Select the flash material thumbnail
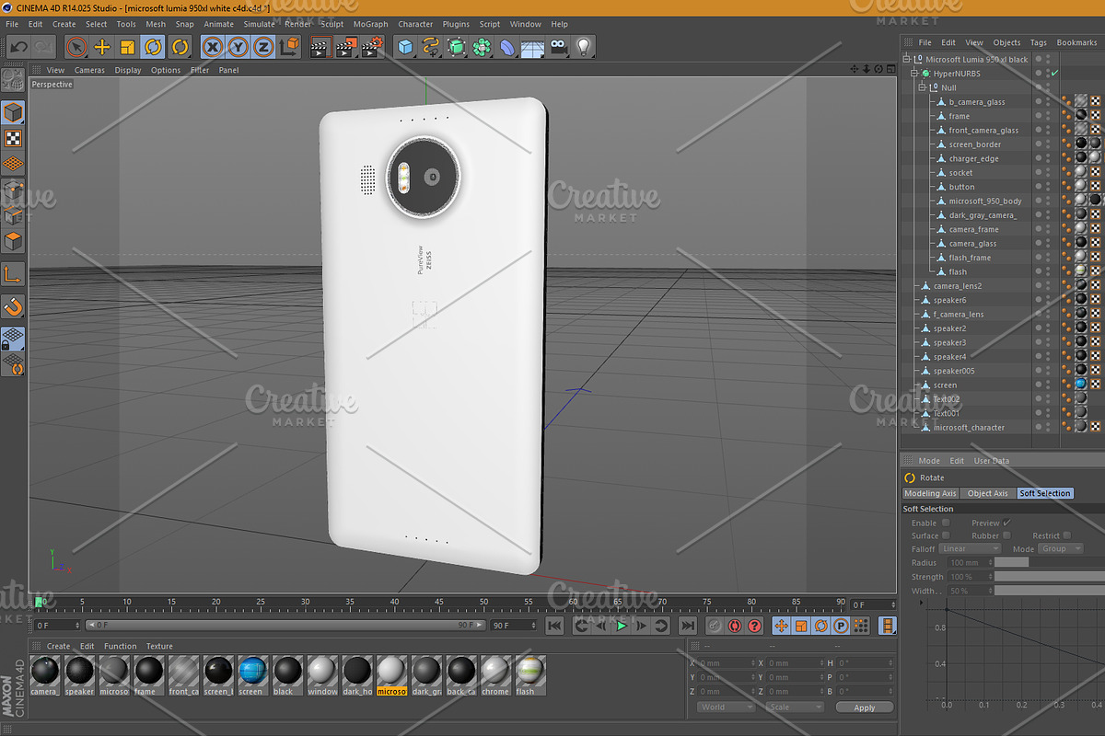 529,674
